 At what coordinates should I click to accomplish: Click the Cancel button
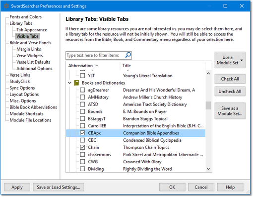(201, 187)
